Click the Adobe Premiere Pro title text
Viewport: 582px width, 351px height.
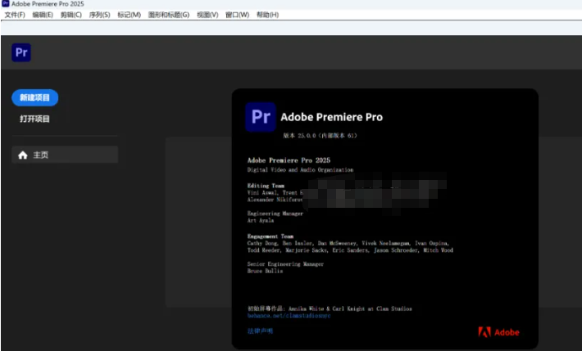pyautogui.click(x=331, y=117)
